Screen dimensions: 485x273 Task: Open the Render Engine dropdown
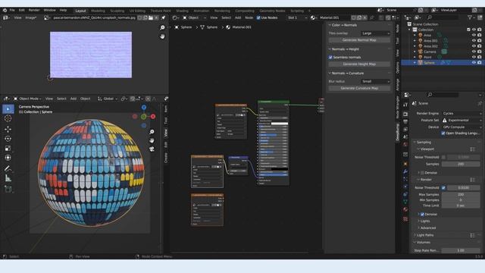point(462,113)
